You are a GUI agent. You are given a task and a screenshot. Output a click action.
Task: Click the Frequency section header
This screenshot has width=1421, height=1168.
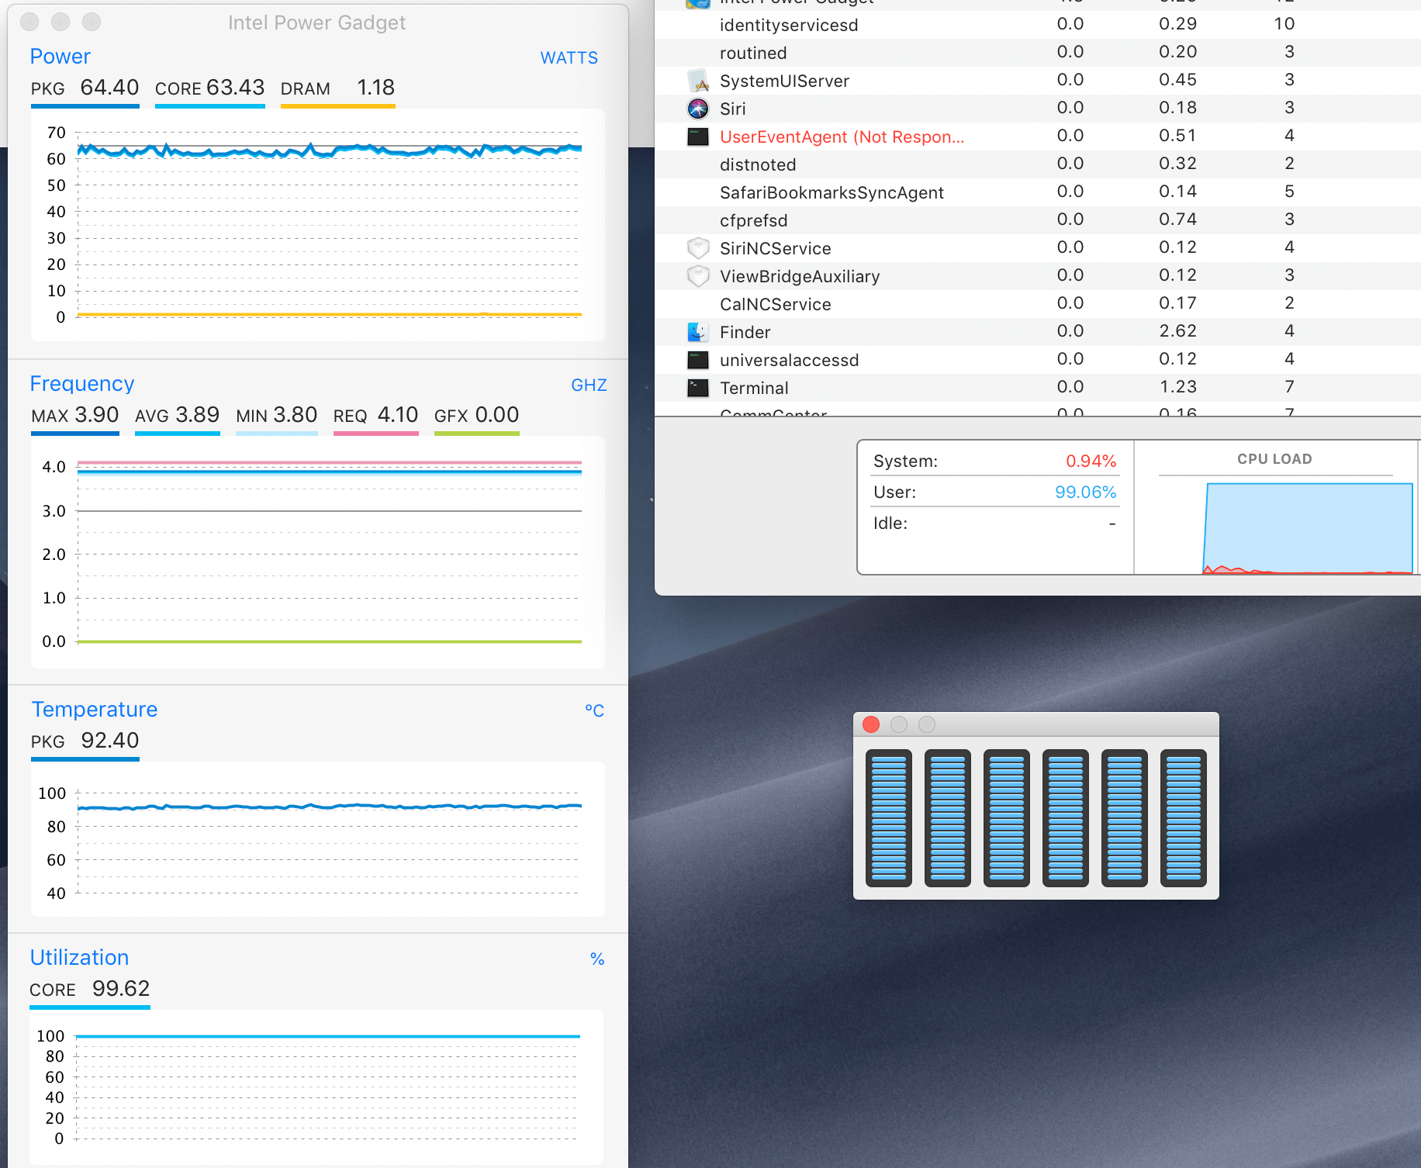tap(81, 383)
